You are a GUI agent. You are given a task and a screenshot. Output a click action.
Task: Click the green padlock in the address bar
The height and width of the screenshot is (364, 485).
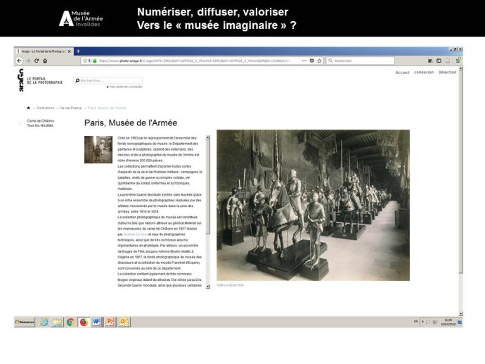(95, 61)
